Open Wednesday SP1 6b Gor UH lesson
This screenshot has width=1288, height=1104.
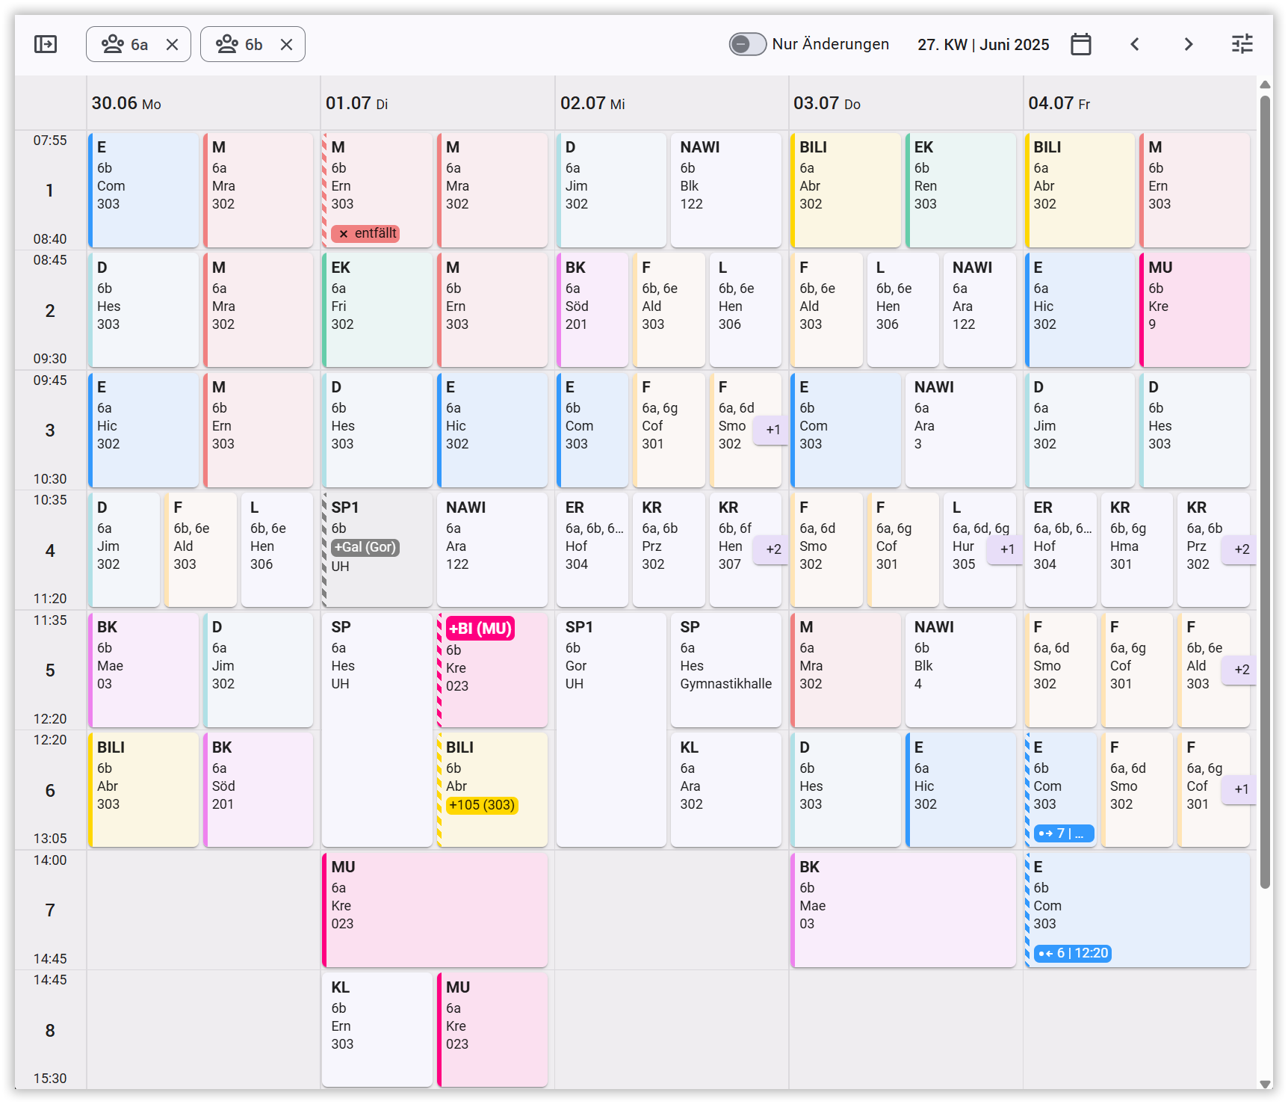611,730
